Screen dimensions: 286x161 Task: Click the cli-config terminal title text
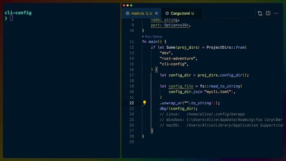pos(18,13)
